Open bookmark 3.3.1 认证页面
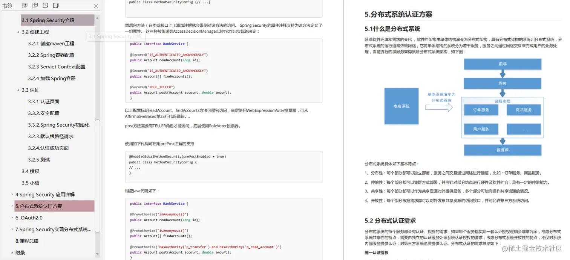This screenshot has height=260, width=570. [x=44, y=102]
